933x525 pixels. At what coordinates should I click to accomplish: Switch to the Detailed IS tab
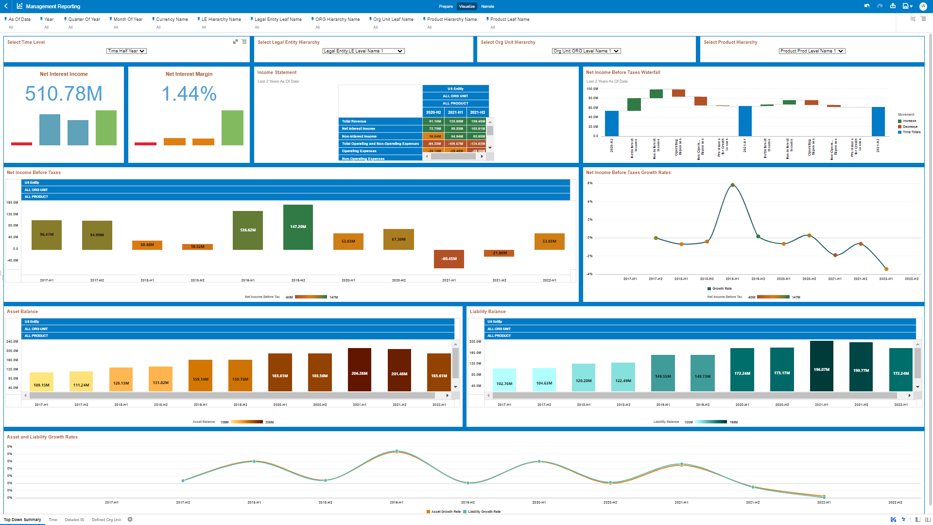pos(74,520)
